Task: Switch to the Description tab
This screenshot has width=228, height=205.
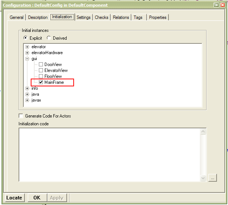Action: (38, 17)
